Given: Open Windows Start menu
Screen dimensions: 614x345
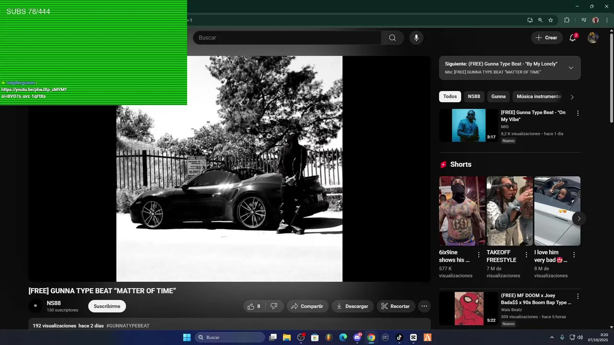Looking at the screenshot, I should click(187, 337).
